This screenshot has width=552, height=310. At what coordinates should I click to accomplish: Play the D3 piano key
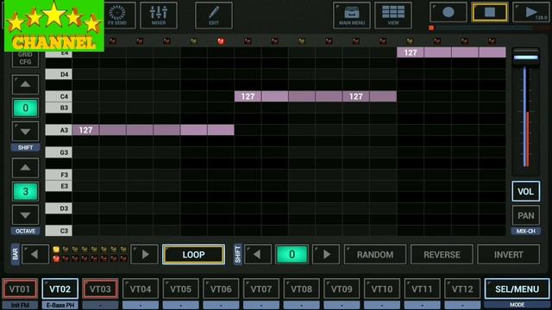click(59, 208)
